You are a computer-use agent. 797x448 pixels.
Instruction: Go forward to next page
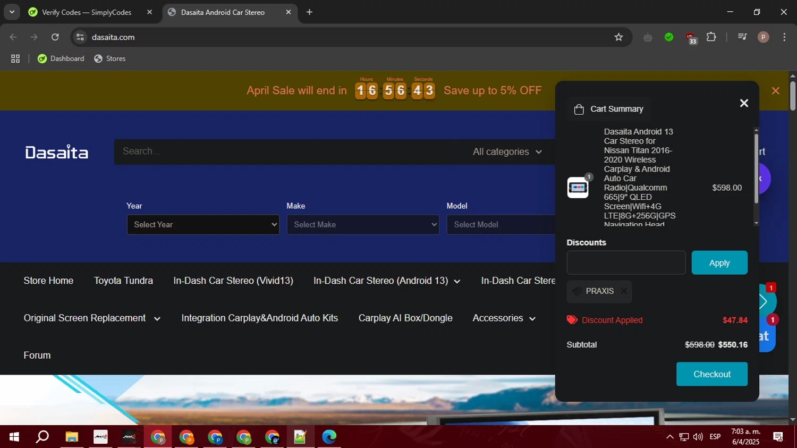pyautogui.click(x=34, y=37)
